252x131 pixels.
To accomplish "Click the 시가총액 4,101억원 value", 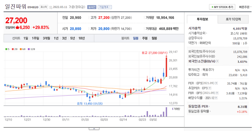I will [x=240, y=29].
